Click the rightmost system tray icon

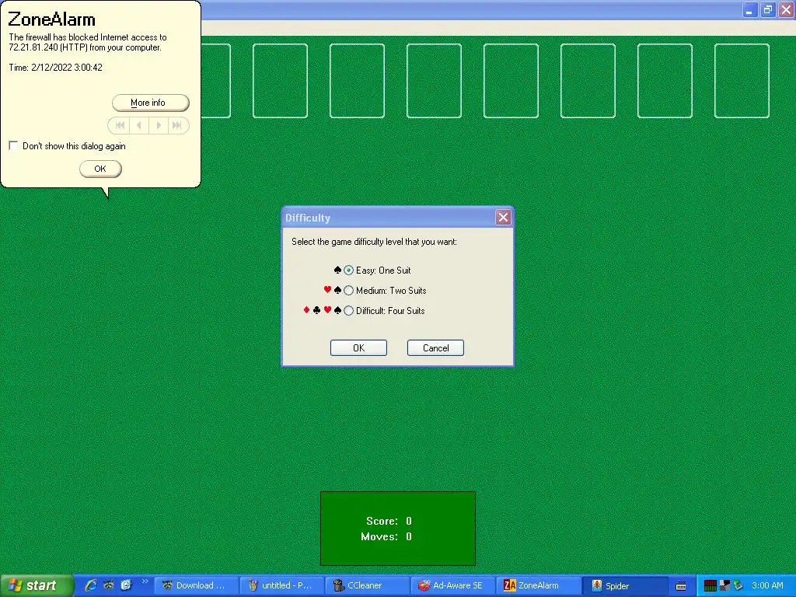click(738, 586)
